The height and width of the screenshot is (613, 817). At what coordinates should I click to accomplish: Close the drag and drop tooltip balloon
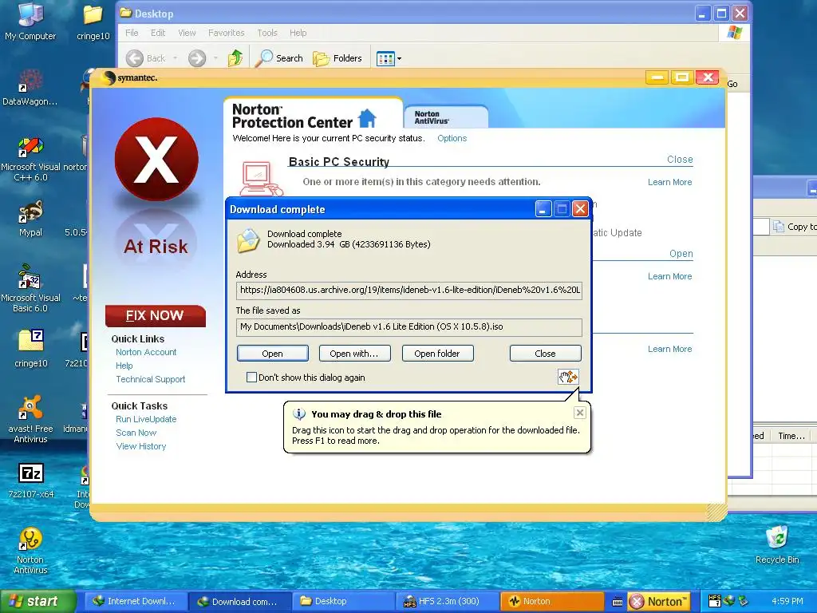pyautogui.click(x=579, y=413)
